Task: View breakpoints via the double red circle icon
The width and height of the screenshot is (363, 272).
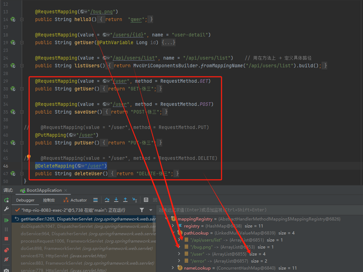Action: click(6, 250)
